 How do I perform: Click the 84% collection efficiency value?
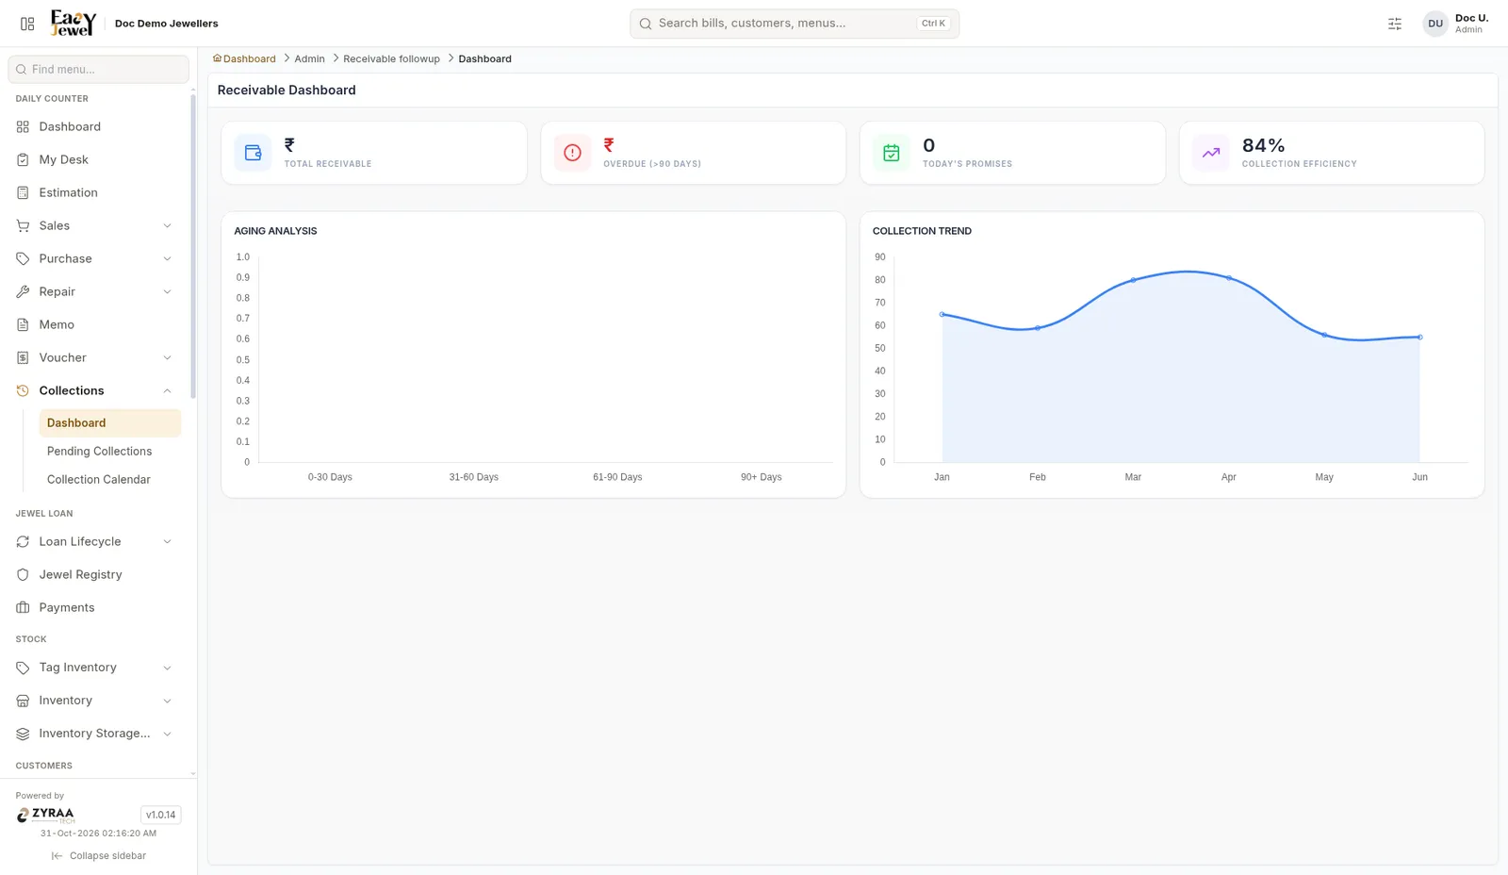1263,145
